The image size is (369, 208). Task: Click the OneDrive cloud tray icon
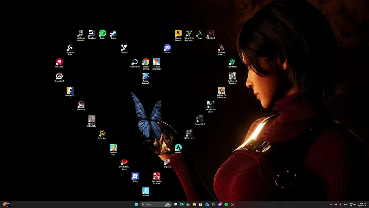click(x=336, y=205)
